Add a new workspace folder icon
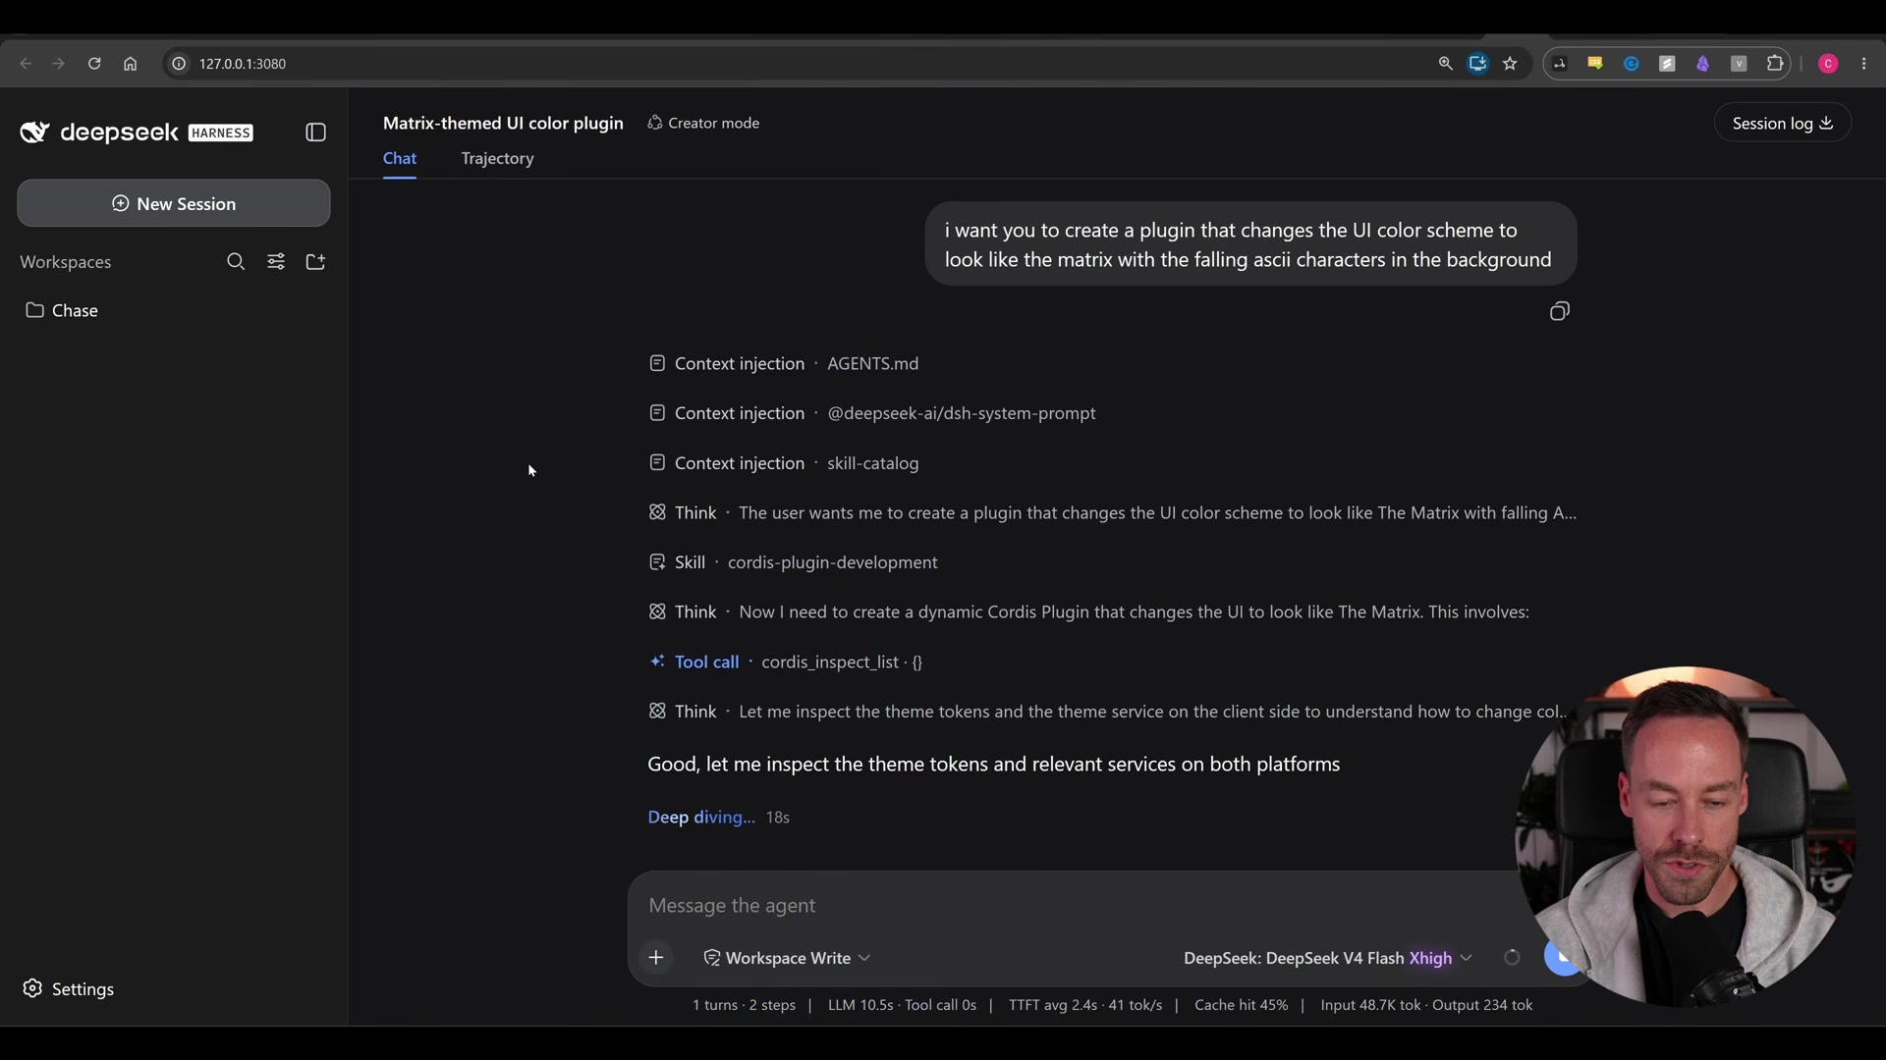This screenshot has width=1886, height=1060. pyautogui.click(x=315, y=262)
